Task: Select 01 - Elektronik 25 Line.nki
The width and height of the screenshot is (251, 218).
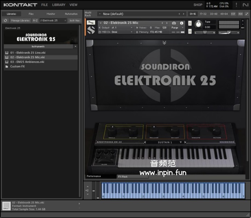Action: pos(28,53)
